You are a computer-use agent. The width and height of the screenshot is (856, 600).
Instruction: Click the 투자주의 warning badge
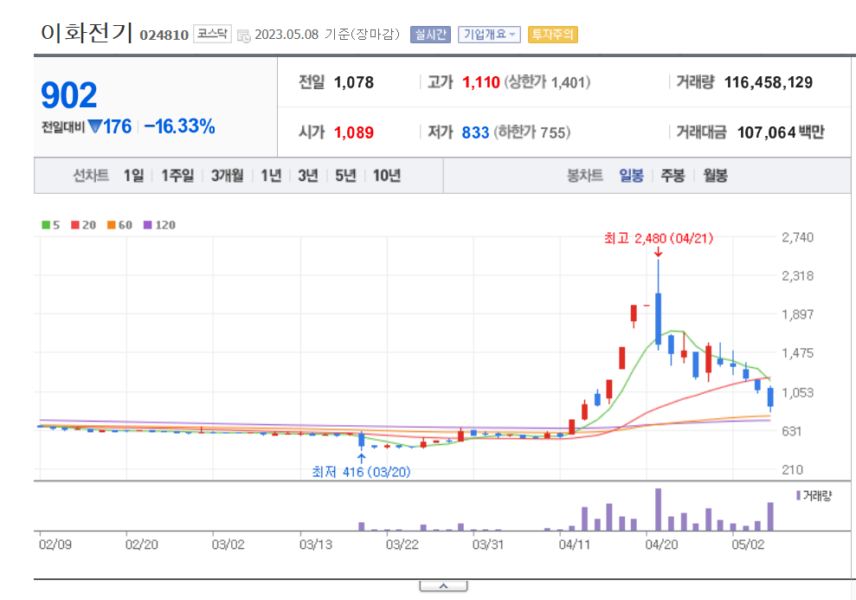point(552,35)
